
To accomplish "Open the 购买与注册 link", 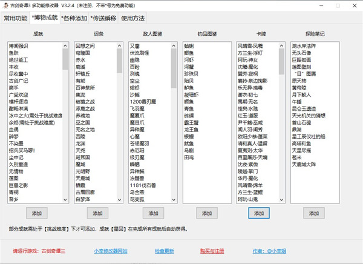I will pos(212,251).
